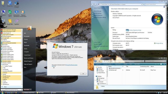Open the arrow next to Shut down
Screen dimensions: 168x94
pos(30,90)
